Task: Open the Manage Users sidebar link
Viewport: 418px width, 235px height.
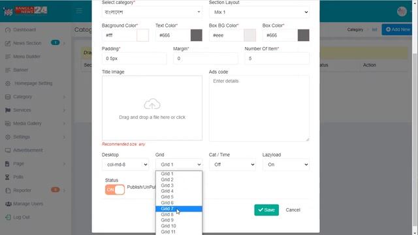Action: (28, 204)
